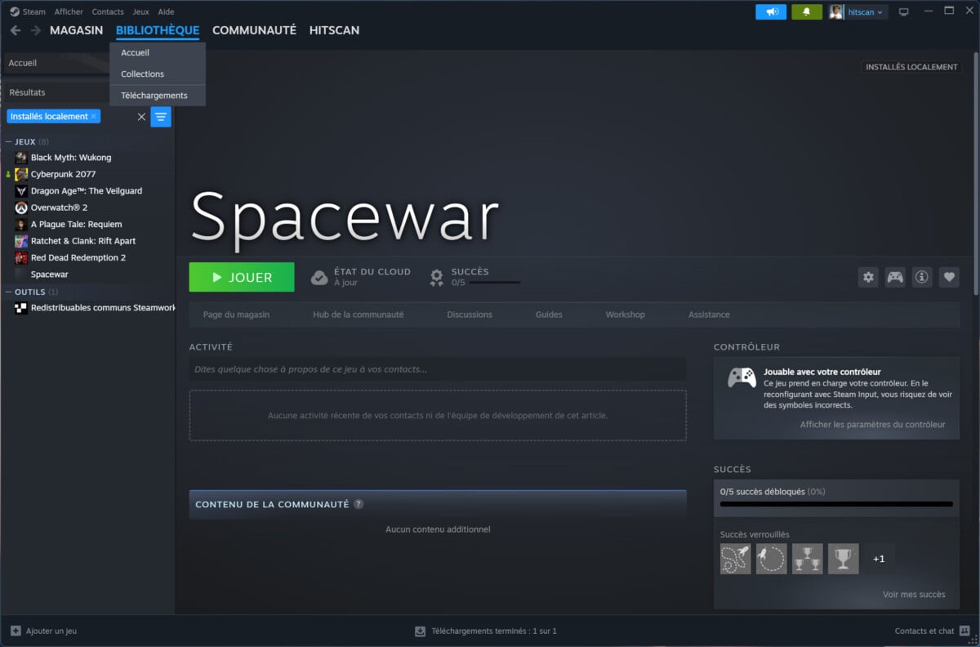Open the Contacts menu
This screenshot has width=980, height=647.
pyautogui.click(x=108, y=12)
